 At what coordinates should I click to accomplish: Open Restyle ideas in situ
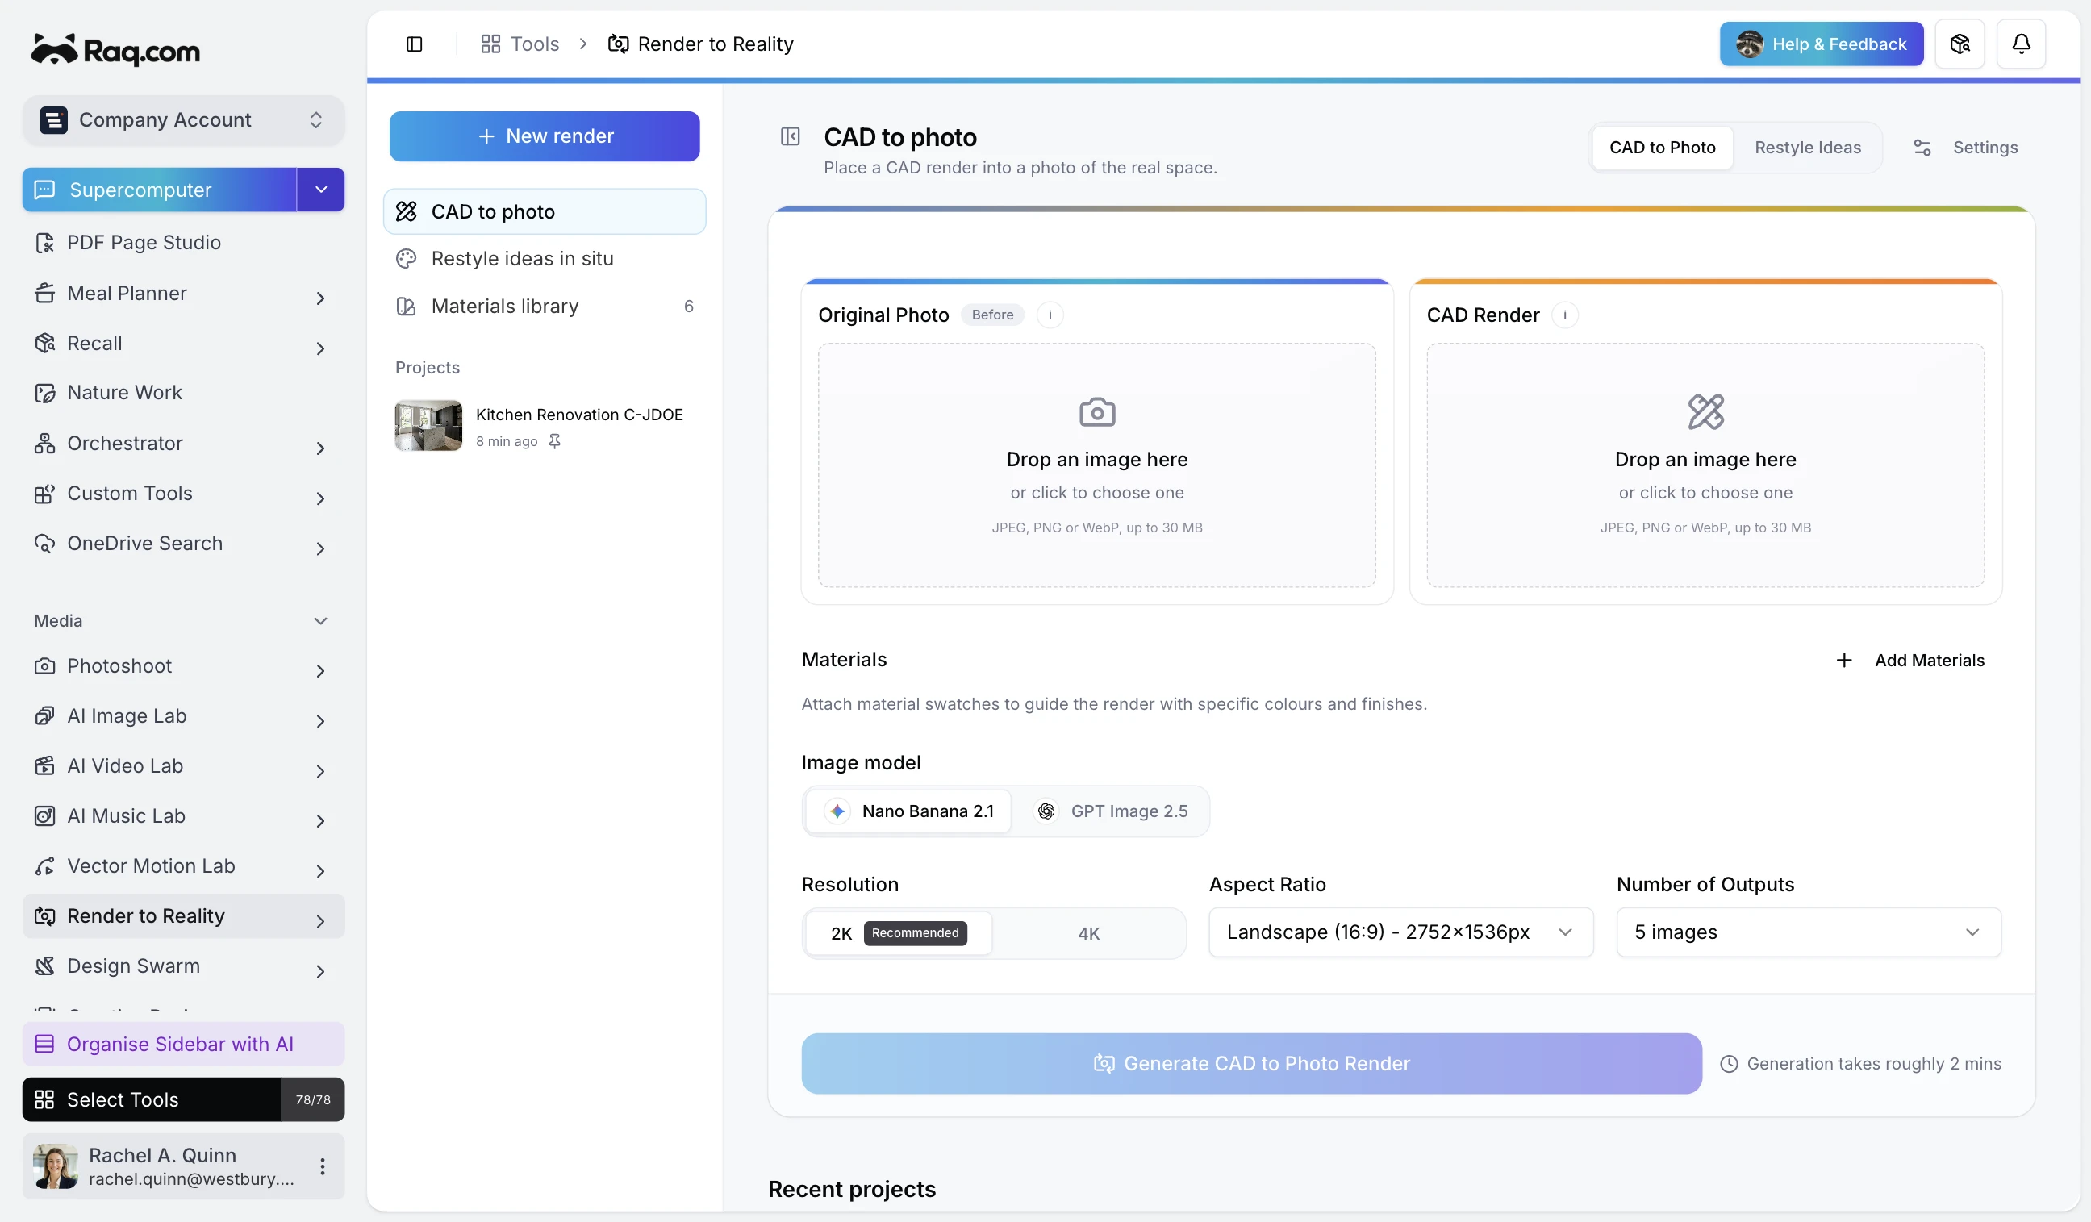545,259
